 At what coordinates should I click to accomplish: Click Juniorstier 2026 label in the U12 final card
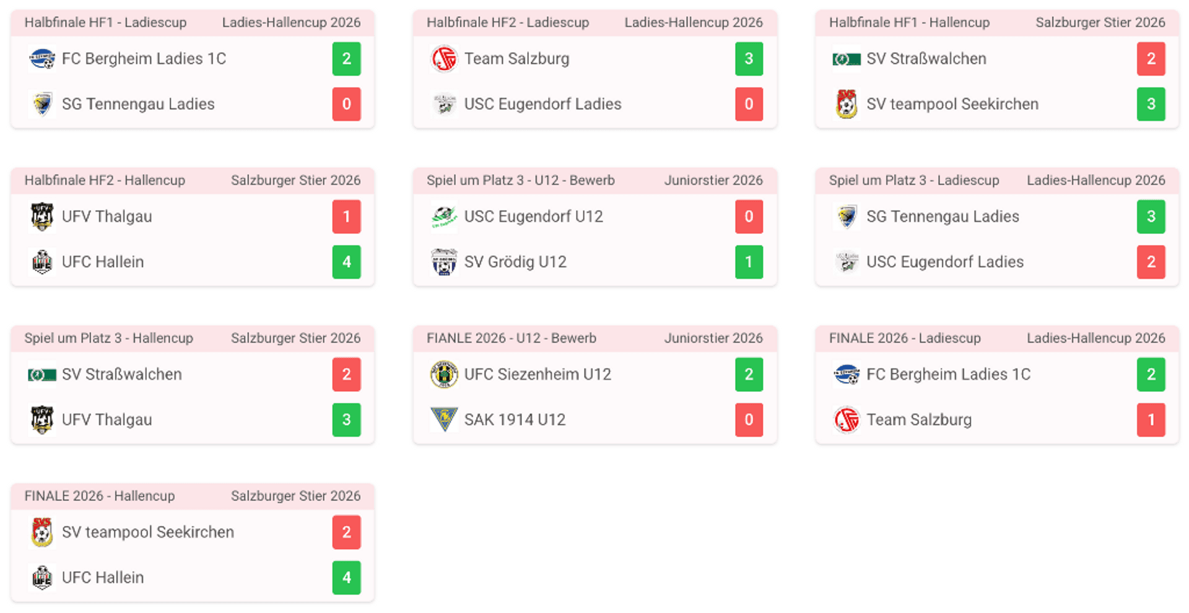[713, 339]
